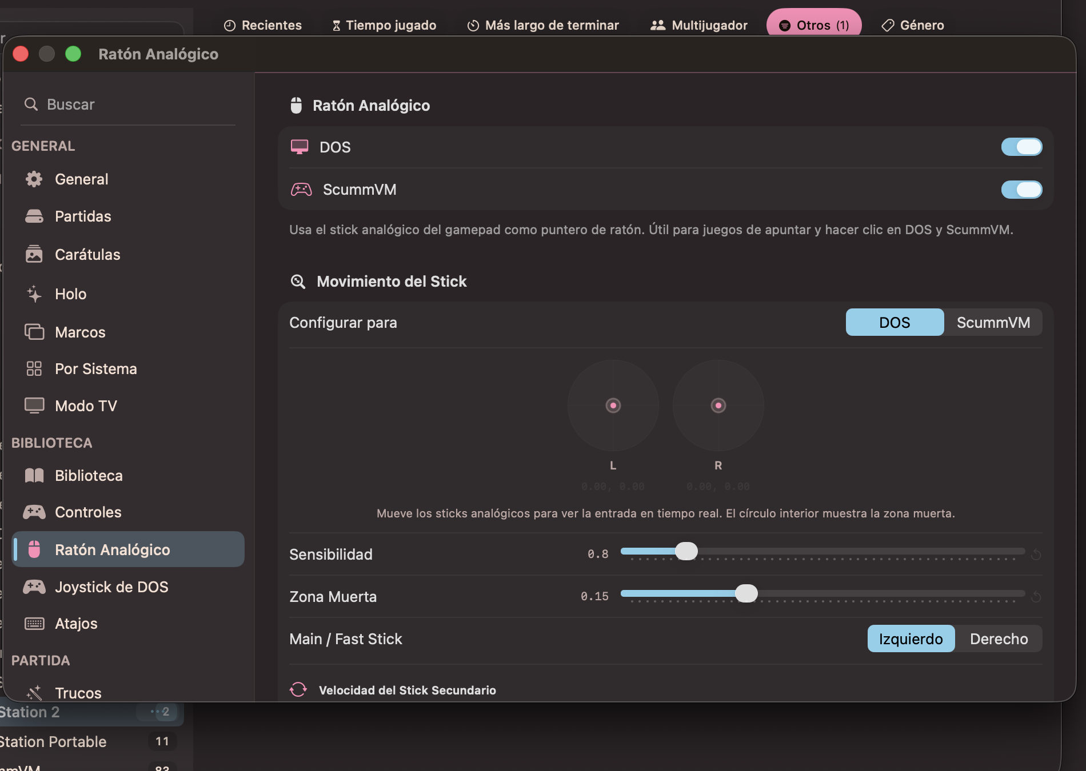Click the Velocidad del Stick Secundario heading
The height and width of the screenshot is (771, 1086).
point(408,690)
